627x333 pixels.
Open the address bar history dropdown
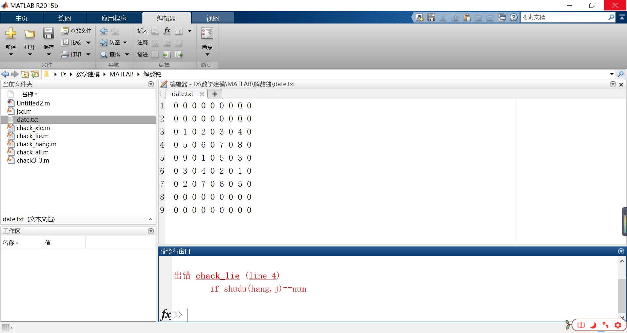[x=612, y=74]
